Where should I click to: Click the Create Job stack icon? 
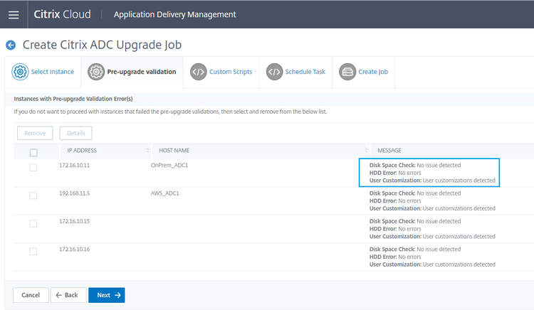click(347, 72)
